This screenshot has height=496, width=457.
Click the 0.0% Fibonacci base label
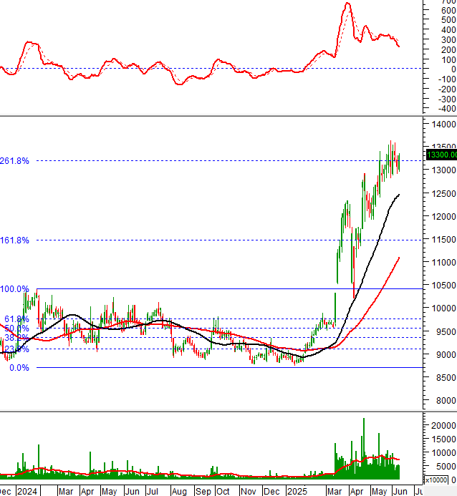[19, 368]
